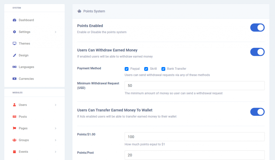Uncheck the Paypal payment method checkbox
The image size is (275, 160).
click(126, 69)
